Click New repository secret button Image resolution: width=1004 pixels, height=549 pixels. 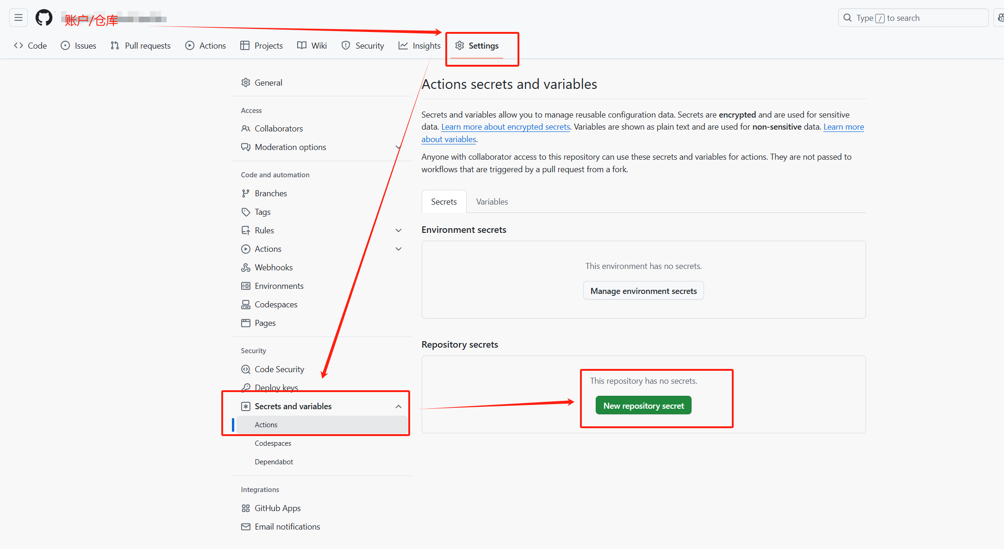643,406
